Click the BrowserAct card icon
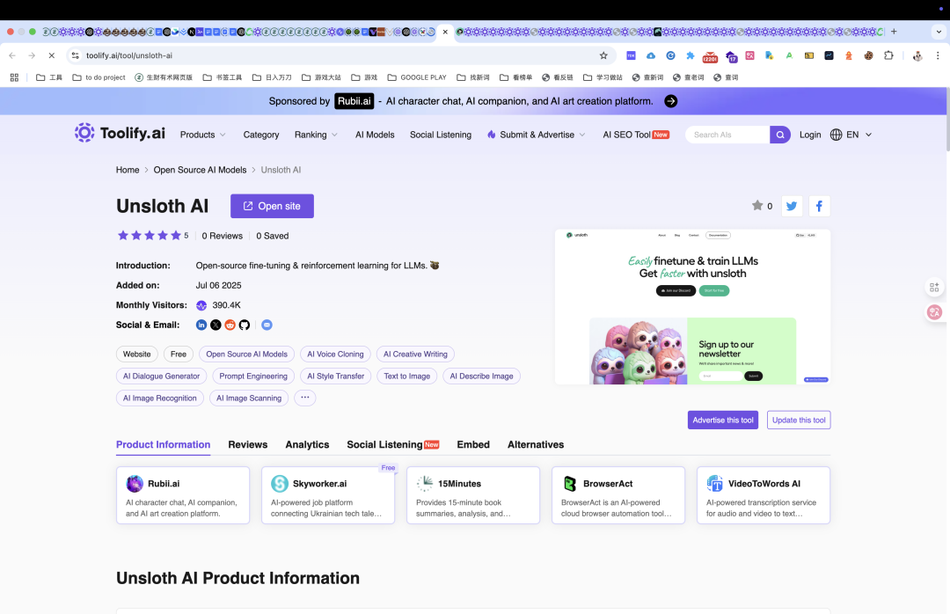This screenshot has height=614, width=950. point(569,484)
